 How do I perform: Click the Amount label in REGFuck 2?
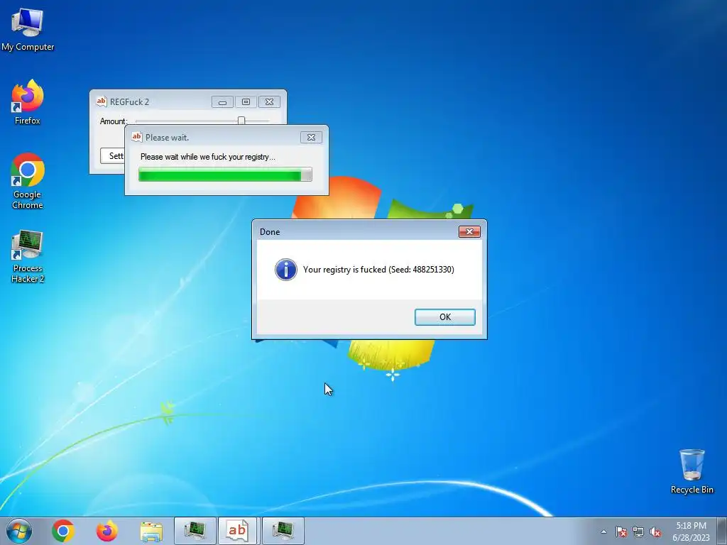pos(113,121)
